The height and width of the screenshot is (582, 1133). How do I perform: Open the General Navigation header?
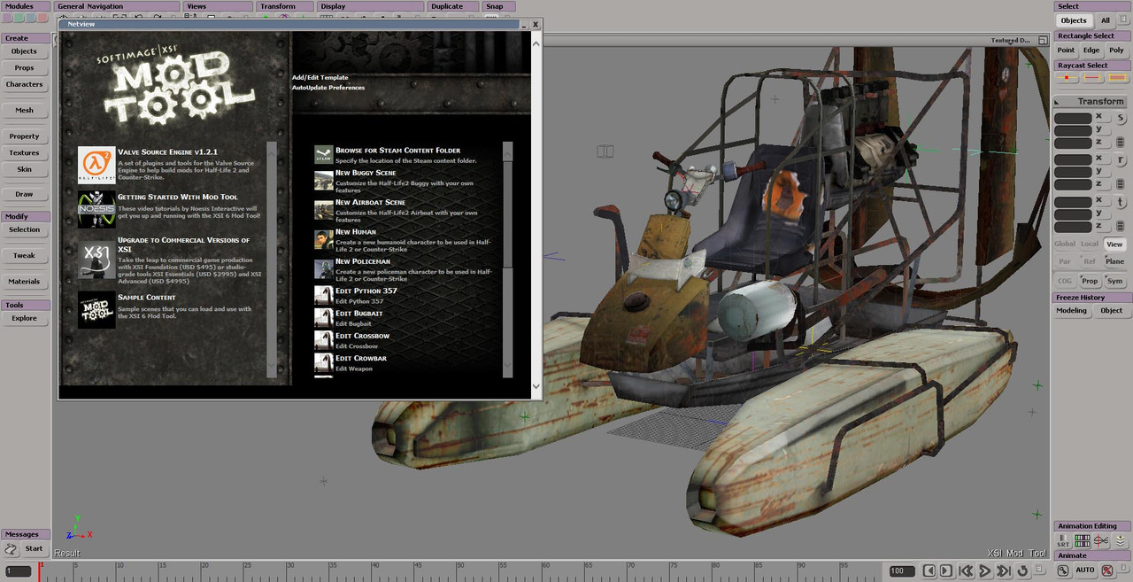[117, 6]
